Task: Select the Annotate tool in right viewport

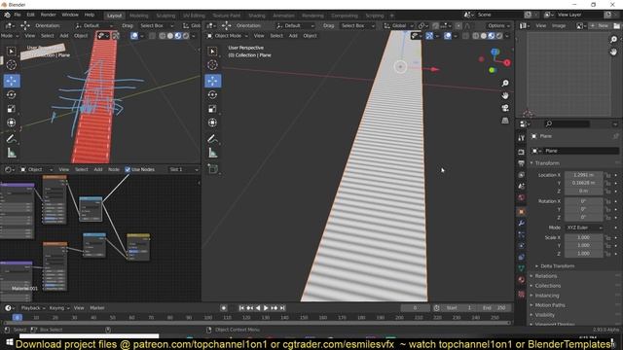Action: 212,138
